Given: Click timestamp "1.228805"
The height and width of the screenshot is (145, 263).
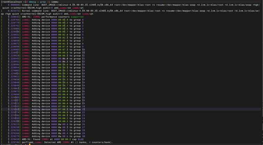Looking at the screenshot, I should pos(14,29).
